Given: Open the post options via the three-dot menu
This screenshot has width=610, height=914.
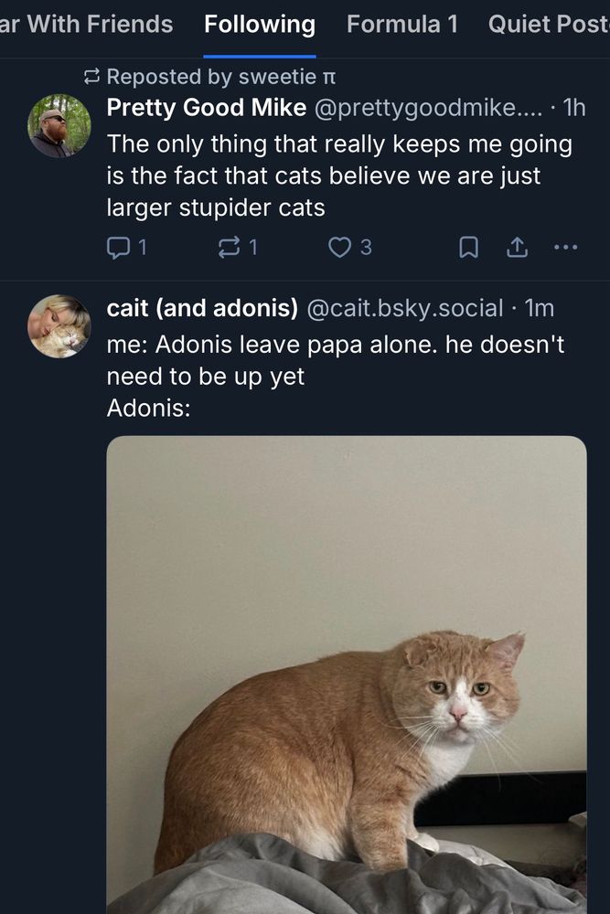Looking at the screenshot, I should coord(566,247).
